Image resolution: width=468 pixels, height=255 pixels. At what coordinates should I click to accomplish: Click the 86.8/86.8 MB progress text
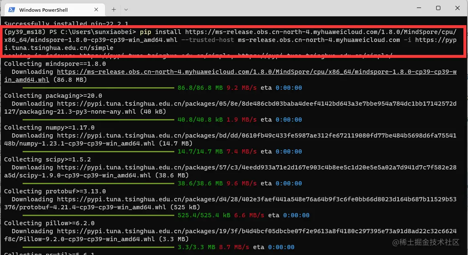click(200, 88)
